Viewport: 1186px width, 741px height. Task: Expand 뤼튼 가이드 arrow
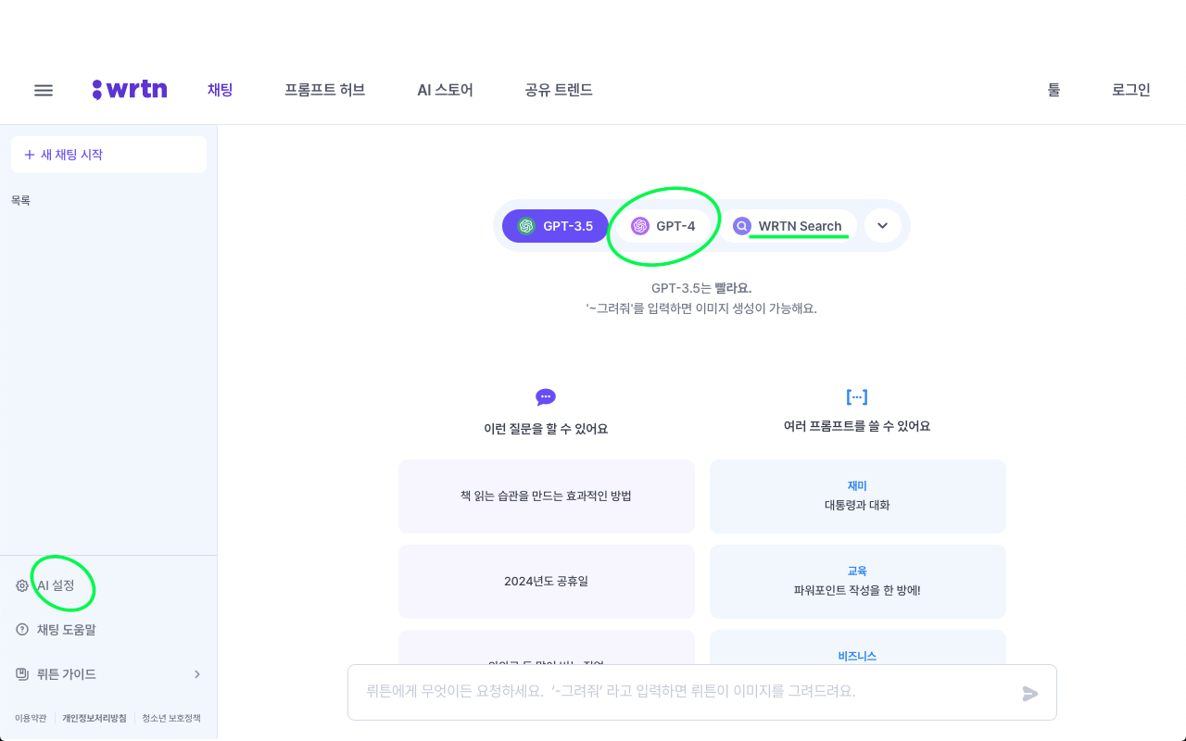coord(196,674)
